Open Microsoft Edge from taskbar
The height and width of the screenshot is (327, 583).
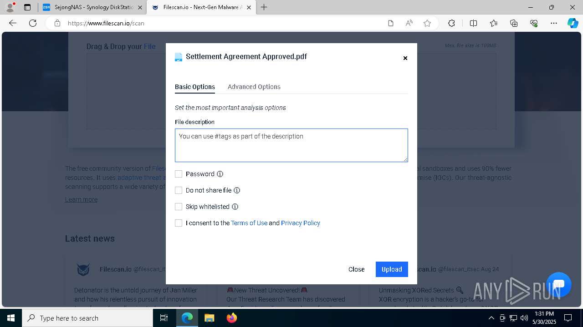(187, 318)
